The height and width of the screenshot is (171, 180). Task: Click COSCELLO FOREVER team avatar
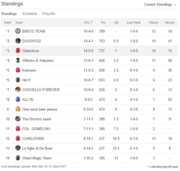tap(18, 90)
